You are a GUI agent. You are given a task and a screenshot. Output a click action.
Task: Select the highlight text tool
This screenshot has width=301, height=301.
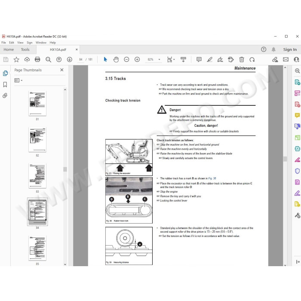210,59
